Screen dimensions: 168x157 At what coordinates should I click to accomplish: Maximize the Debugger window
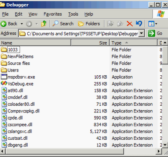point(158,5)
